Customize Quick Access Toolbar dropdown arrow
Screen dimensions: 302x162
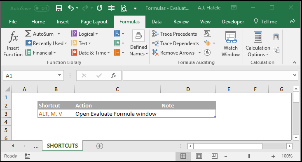tap(136, 8)
